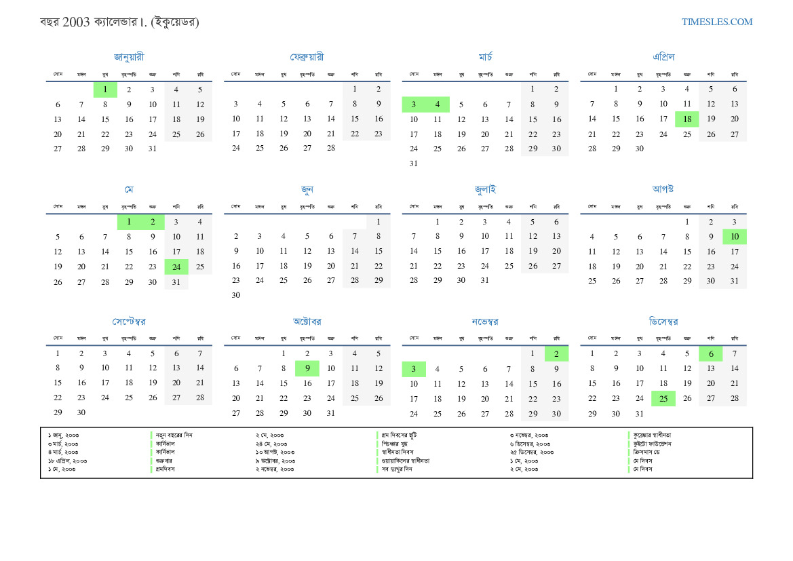Click highlighted date 3 in মার্চ
This screenshot has width=793, height=561.
click(414, 104)
